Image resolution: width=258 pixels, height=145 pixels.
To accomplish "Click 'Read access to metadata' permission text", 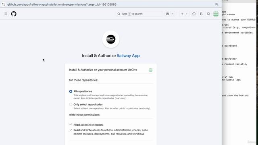I will [88, 125].
